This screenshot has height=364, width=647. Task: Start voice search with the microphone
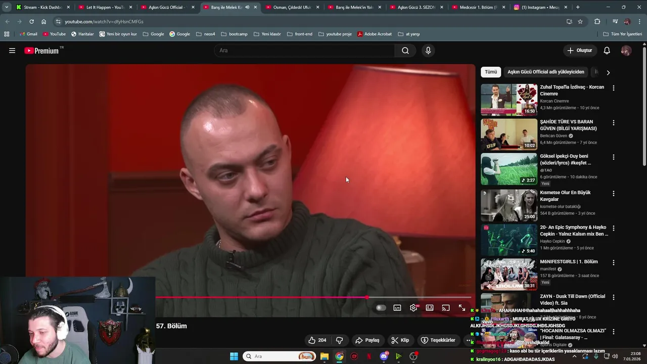[428, 51]
